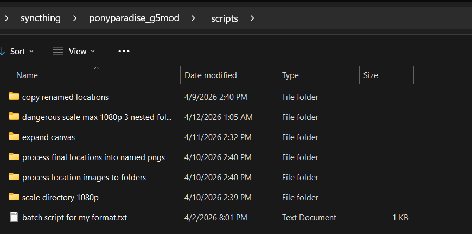Expand the chevron after syncthing breadcrumb
This screenshot has height=234, width=472.
(x=75, y=18)
